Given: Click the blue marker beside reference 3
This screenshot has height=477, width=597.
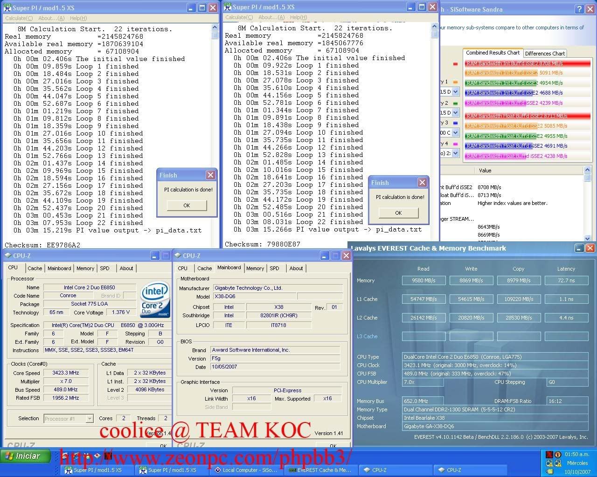Looking at the screenshot, I should click(x=455, y=123).
